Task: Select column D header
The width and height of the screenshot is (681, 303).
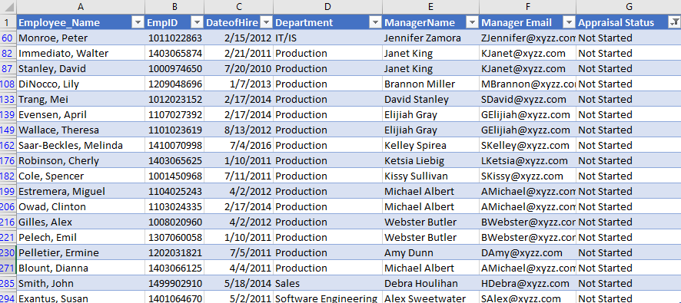Action: [x=328, y=6]
